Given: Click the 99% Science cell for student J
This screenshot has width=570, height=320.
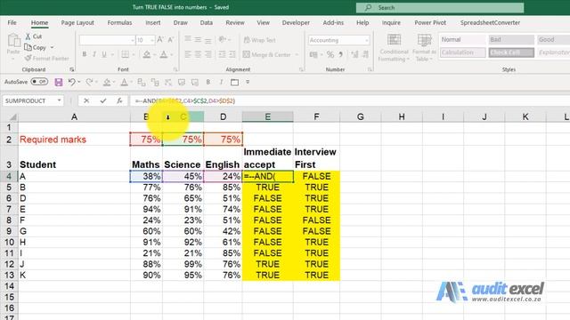Looking at the screenshot, I should [183, 264].
